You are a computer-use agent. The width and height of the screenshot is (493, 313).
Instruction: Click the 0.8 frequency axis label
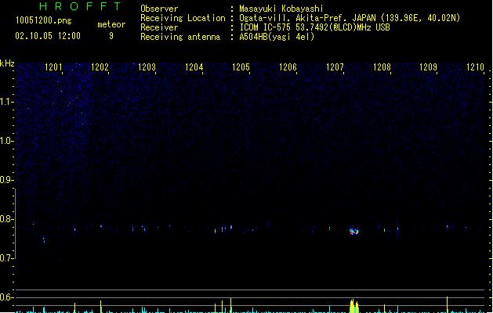[x=6, y=219]
